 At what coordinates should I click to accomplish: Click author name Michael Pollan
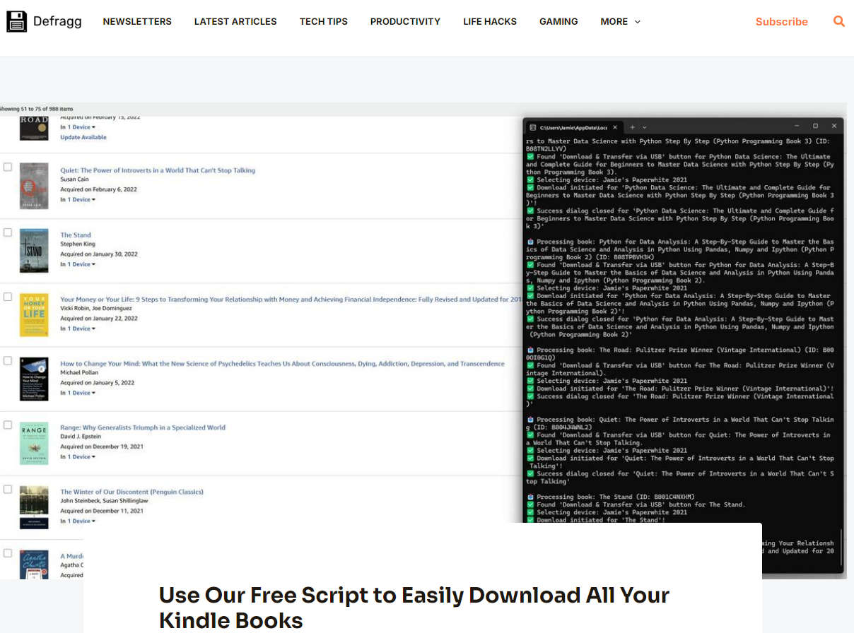tap(78, 372)
